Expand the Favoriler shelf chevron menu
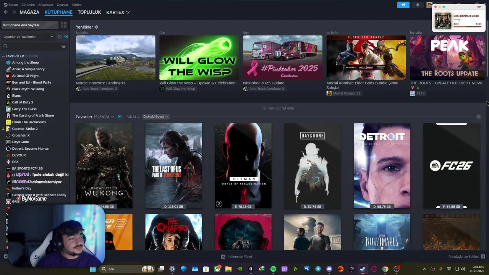 coord(112,116)
